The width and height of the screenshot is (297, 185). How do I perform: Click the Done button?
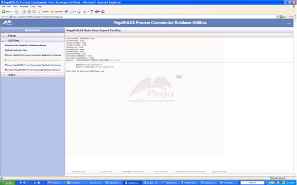pos(179,77)
